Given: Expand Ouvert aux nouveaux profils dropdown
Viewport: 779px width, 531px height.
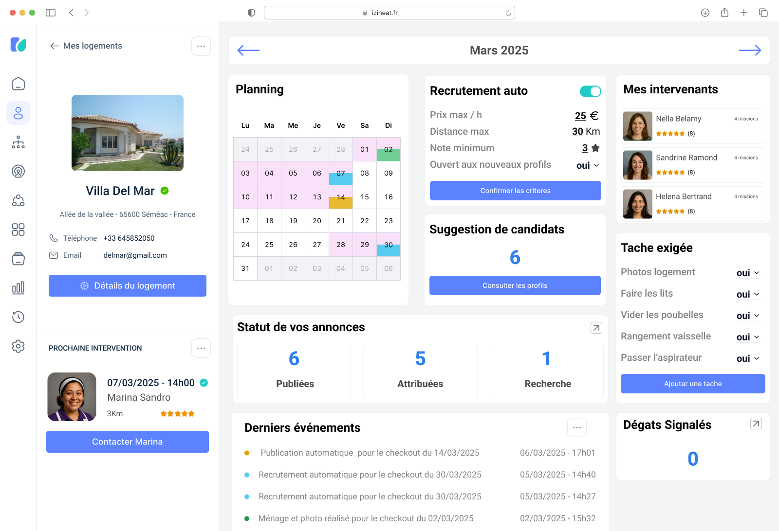Looking at the screenshot, I should pyautogui.click(x=588, y=165).
